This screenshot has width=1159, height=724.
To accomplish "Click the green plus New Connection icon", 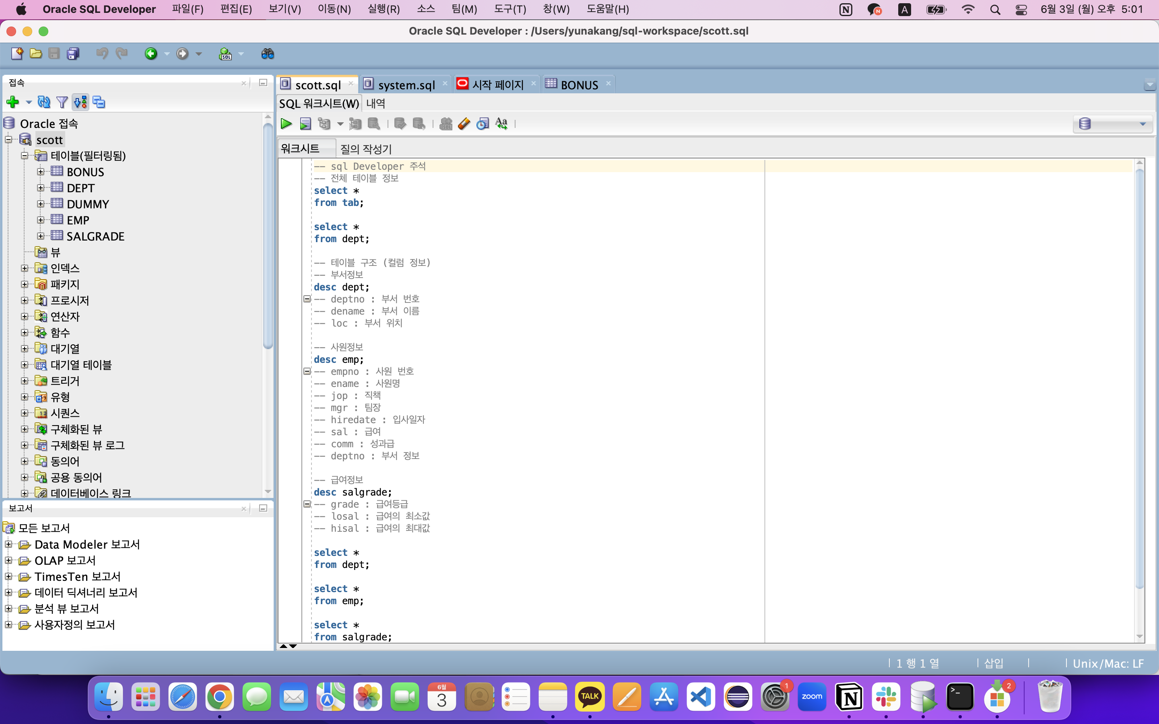I will tap(12, 102).
